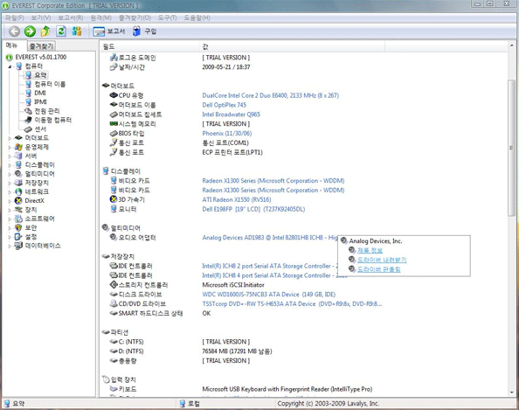Open the 즐겨찾기(O) menu

135,17
